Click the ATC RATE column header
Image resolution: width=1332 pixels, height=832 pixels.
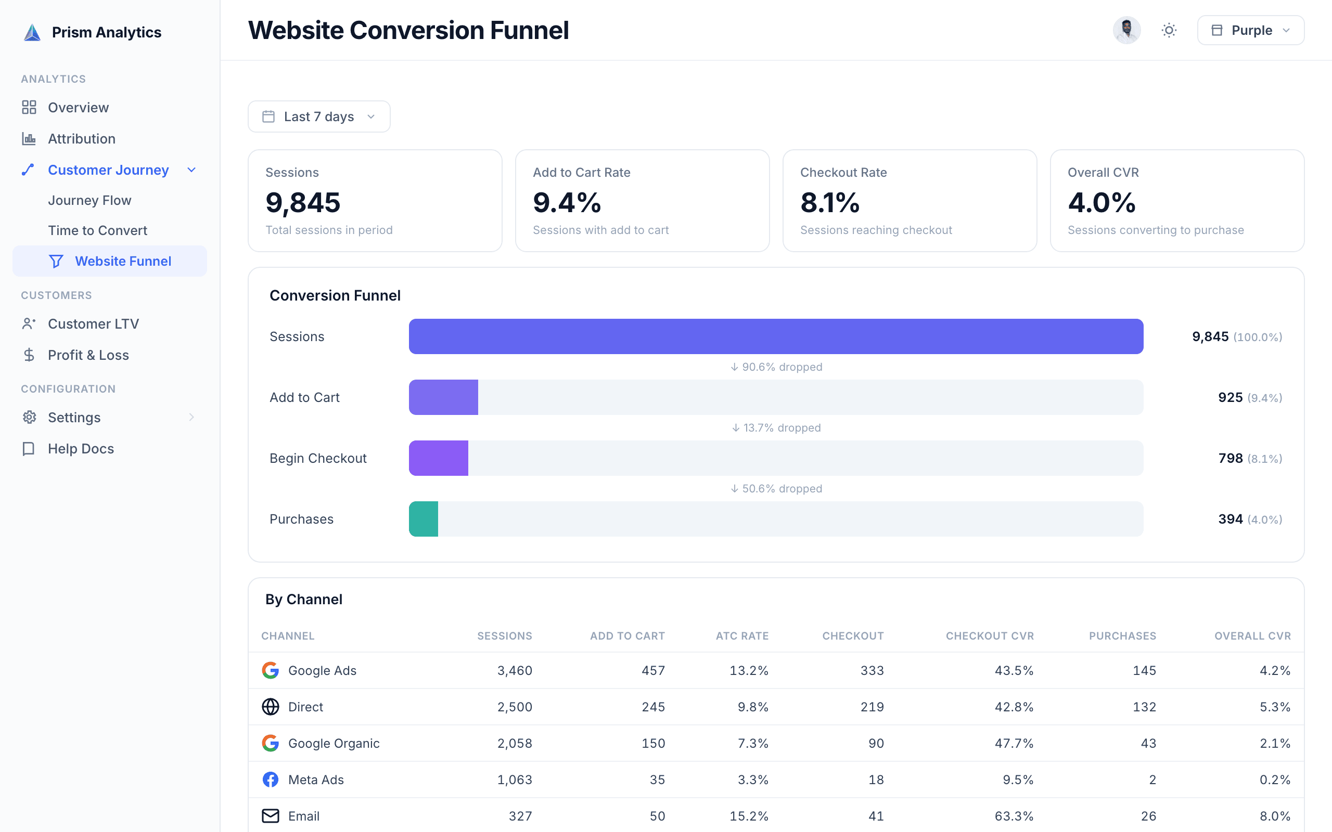pos(742,635)
